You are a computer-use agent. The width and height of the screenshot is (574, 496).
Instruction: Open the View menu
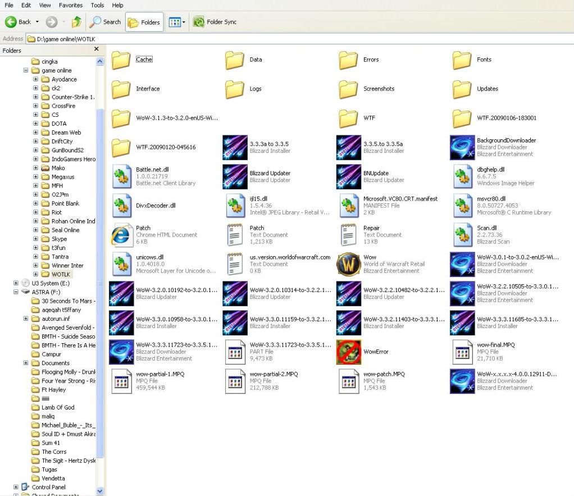pos(45,5)
